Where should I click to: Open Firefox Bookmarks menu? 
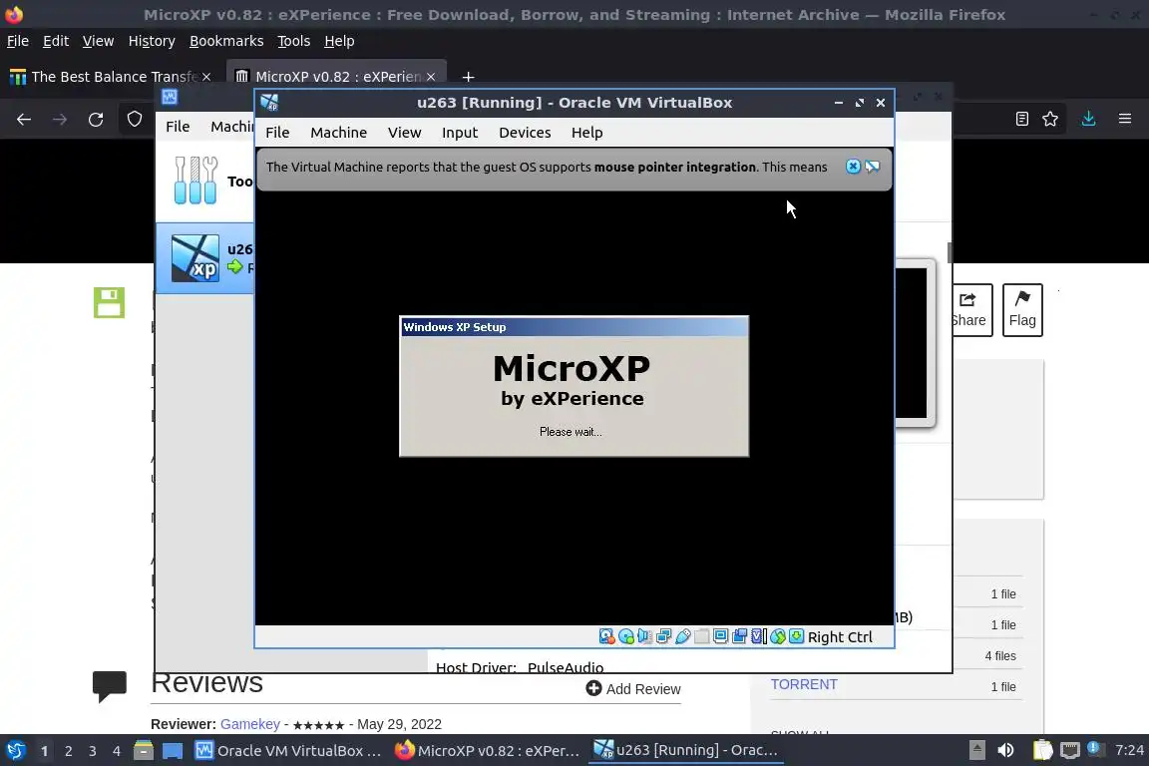(226, 41)
